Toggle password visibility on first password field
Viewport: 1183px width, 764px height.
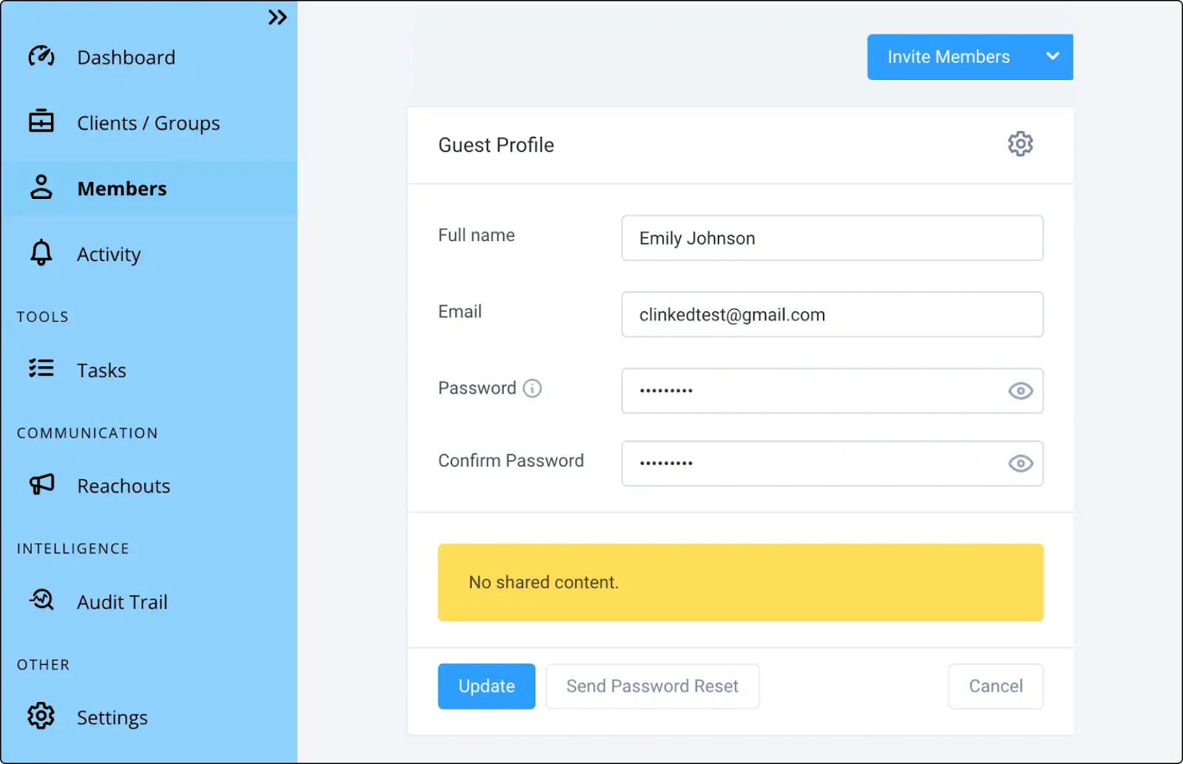click(x=1020, y=391)
